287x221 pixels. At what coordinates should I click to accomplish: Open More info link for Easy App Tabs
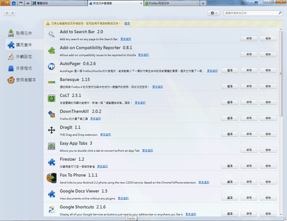click(x=148, y=150)
